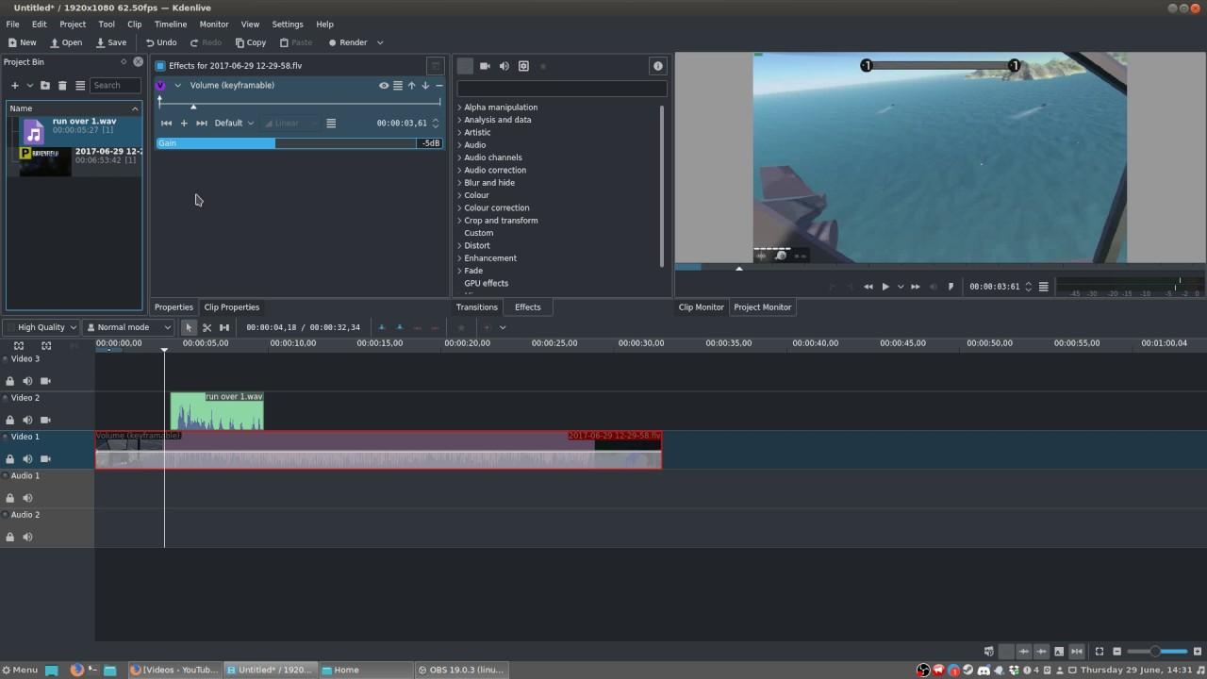The height and width of the screenshot is (679, 1207).
Task: Open Add Clip dropdown arrow
Action: pos(29,86)
